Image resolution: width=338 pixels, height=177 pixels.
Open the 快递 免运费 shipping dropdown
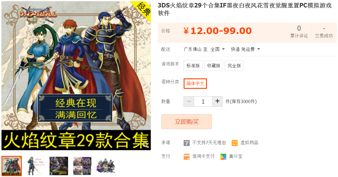[245, 49]
